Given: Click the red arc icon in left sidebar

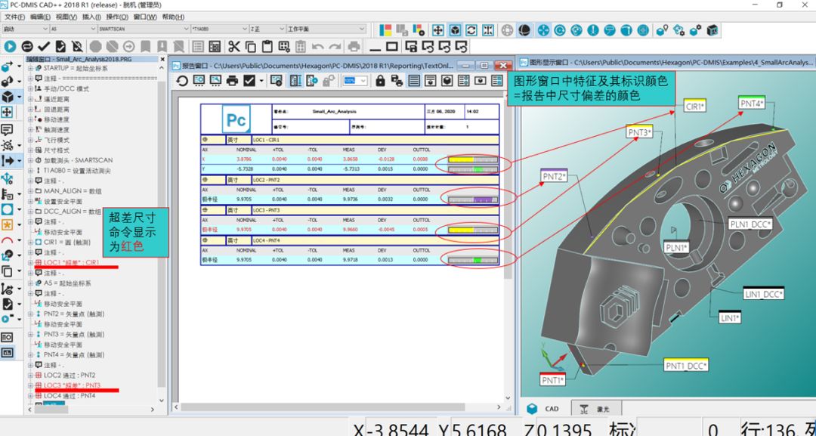Looking at the screenshot, I should (8, 240).
